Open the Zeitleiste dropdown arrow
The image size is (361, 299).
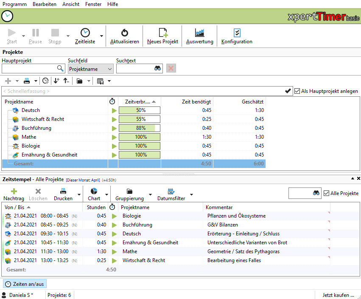[101, 36]
